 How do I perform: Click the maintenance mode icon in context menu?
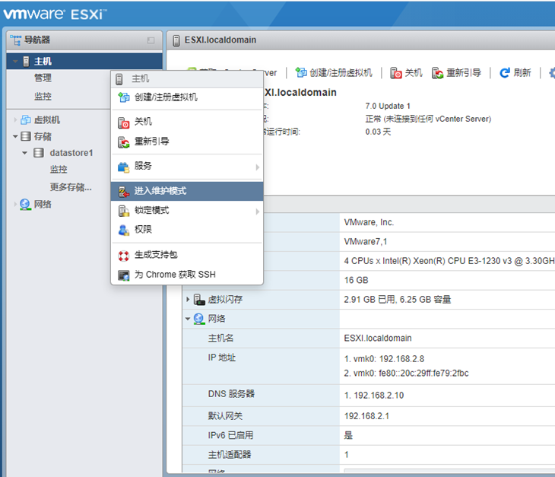123,192
